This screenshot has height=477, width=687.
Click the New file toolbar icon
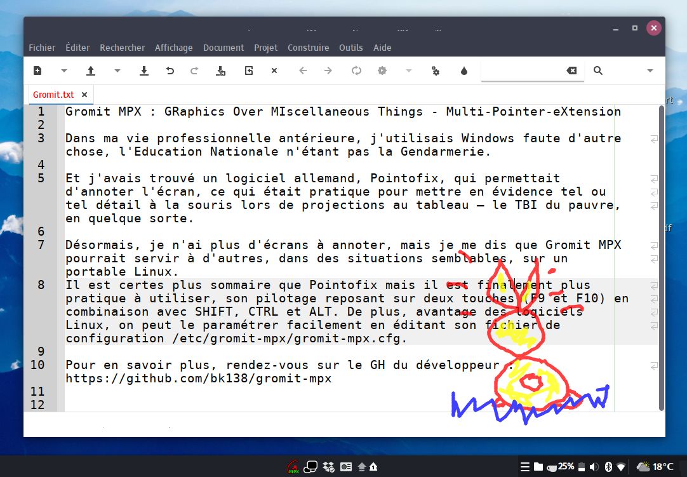[x=37, y=71]
